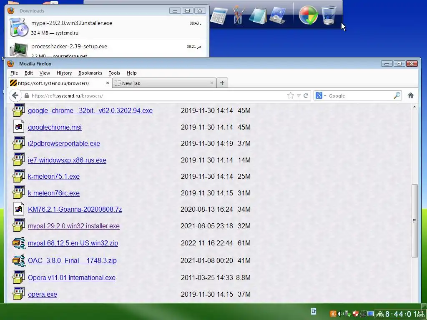
Task: Expand the bookmarks dropdown arrow near star
Action: pyautogui.click(x=299, y=96)
